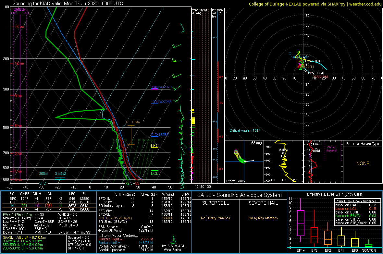
Task: Click the '0 C=16258'' freezing level label
Action: (x=160, y=135)
